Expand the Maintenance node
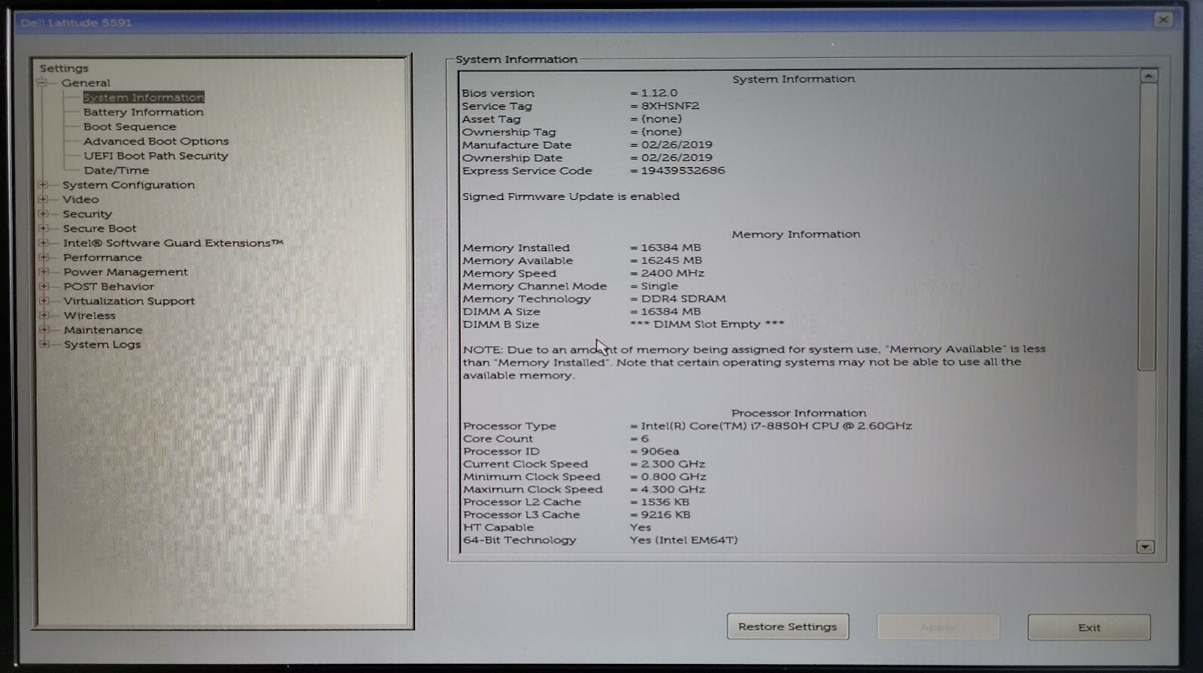The image size is (1203, 673). coord(44,330)
